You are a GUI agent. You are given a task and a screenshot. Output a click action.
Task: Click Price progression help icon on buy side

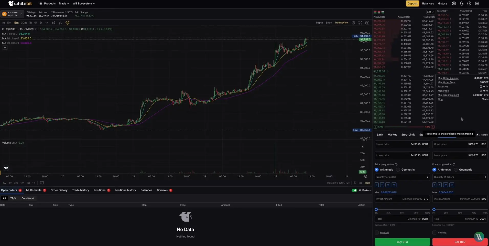396,164
